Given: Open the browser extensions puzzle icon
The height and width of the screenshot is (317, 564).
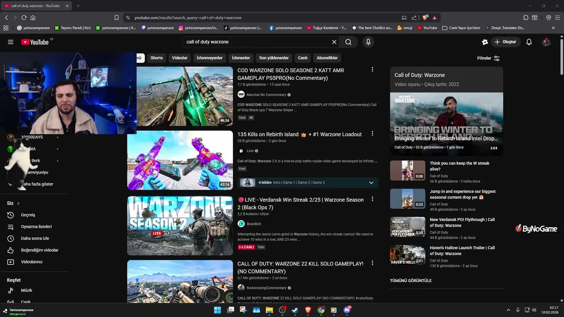Looking at the screenshot, I should click(526, 18).
